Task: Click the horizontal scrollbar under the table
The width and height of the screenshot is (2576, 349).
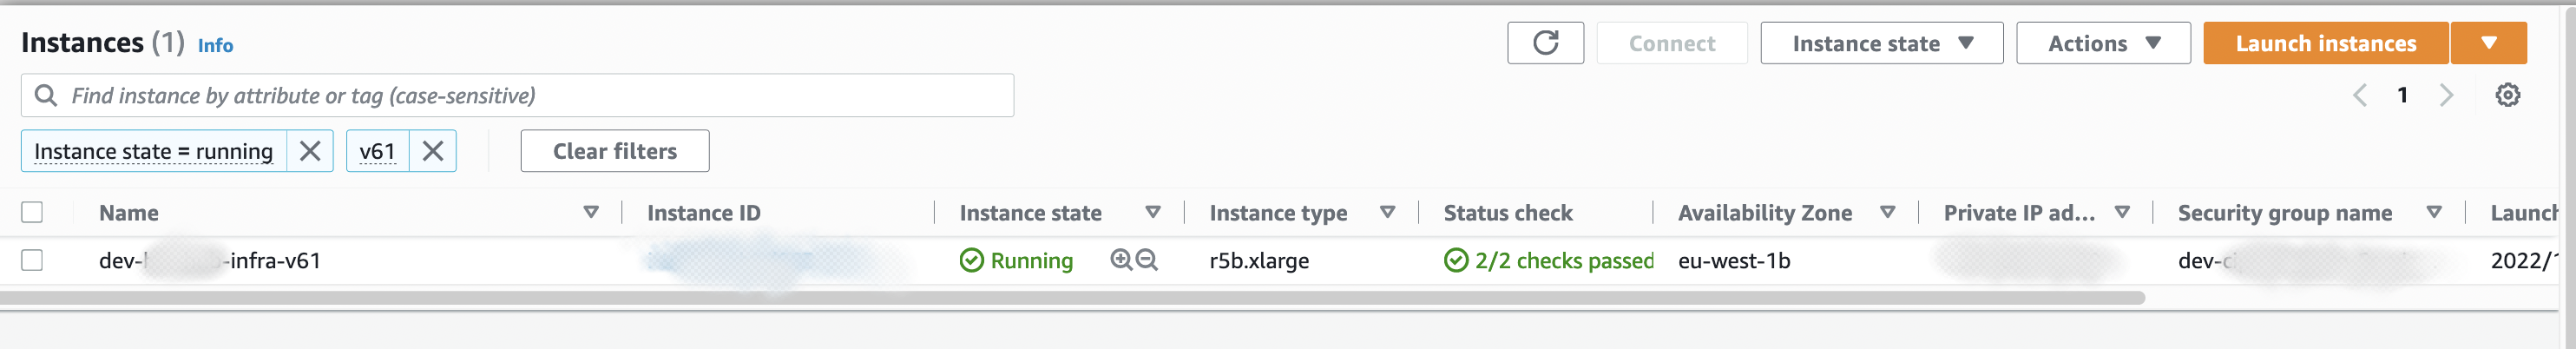Action: [x=1072, y=298]
